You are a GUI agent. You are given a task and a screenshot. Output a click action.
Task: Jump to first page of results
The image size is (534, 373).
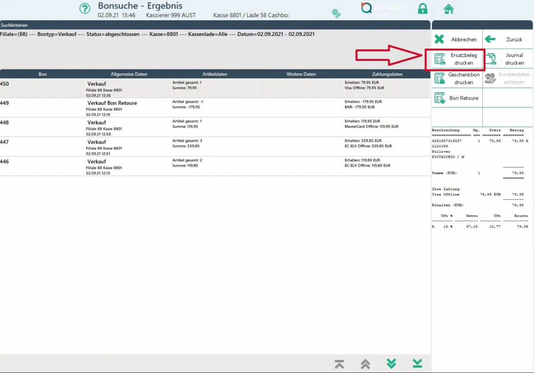pos(339,364)
